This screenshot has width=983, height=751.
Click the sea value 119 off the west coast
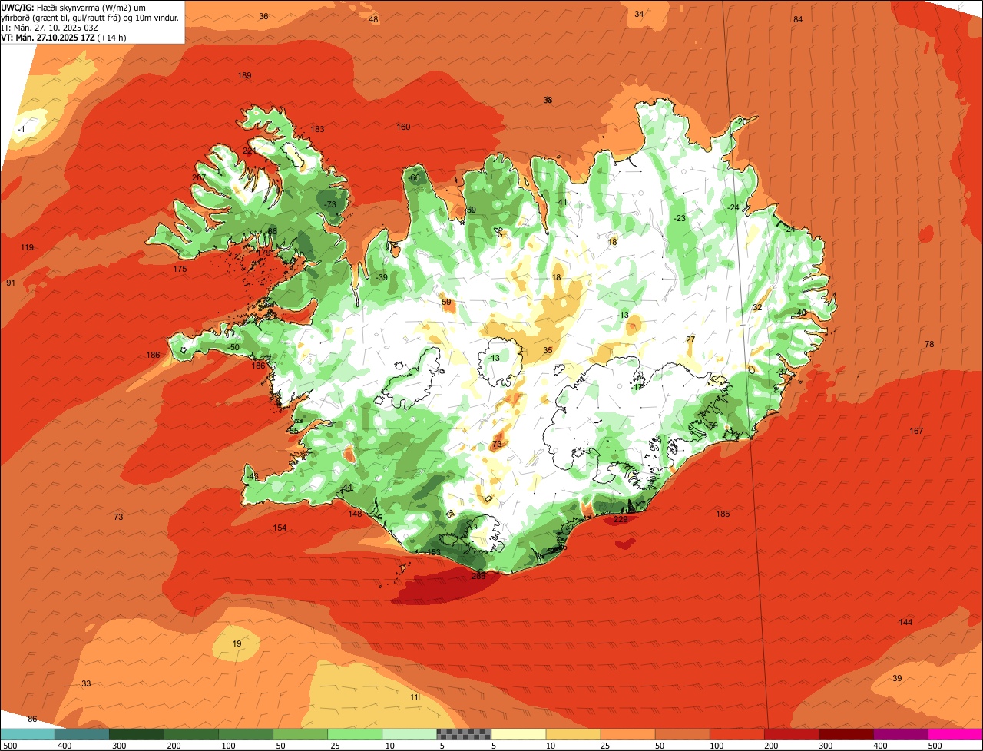tap(27, 248)
